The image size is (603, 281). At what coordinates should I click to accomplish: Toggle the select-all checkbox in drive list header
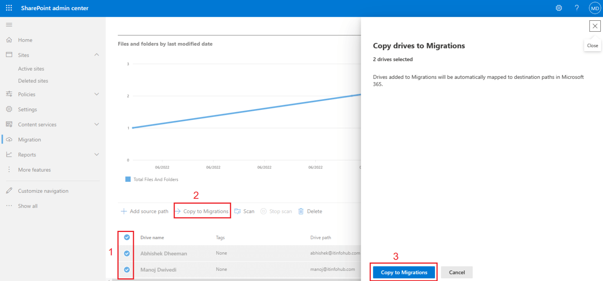pos(126,237)
